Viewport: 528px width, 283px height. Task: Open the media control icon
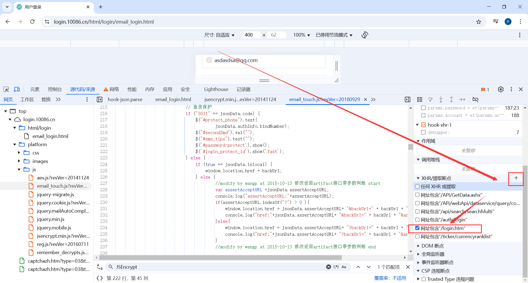[496, 22]
